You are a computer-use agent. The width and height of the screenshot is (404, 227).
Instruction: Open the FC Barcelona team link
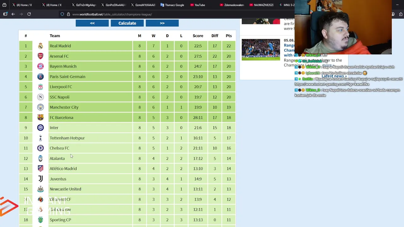[x=61, y=118]
